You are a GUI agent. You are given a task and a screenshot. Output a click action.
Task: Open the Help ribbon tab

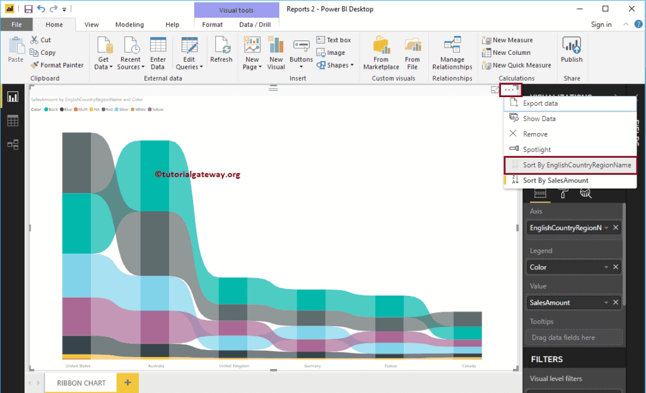(x=172, y=25)
